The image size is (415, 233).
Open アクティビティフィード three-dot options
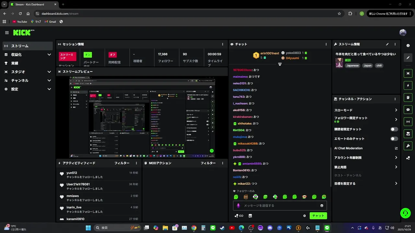click(136, 163)
